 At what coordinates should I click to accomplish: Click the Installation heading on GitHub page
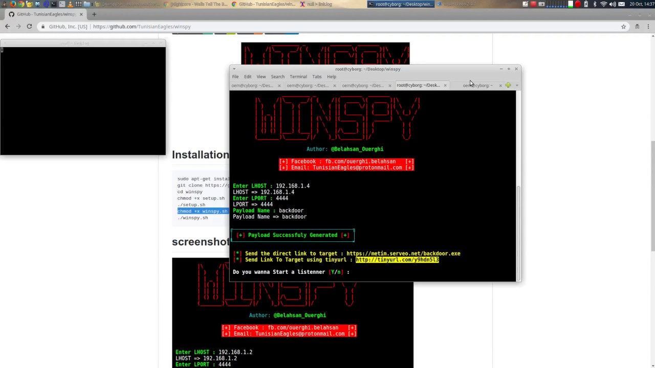[201, 155]
